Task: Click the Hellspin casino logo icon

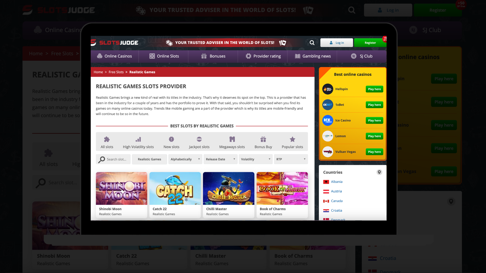Action: (x=328, y=89)
